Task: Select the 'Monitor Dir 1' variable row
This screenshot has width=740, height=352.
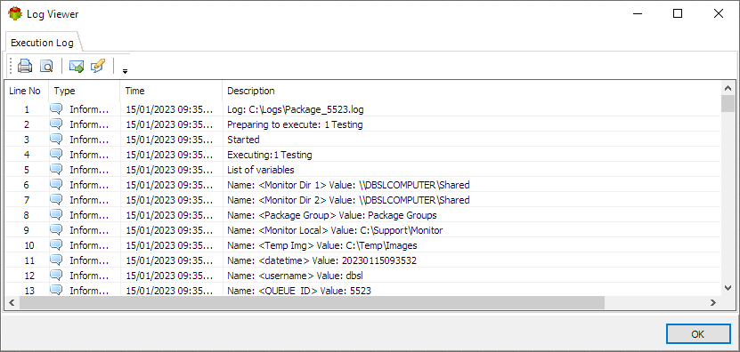Action: 363,185
